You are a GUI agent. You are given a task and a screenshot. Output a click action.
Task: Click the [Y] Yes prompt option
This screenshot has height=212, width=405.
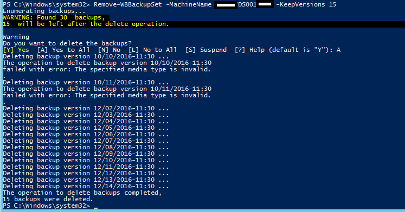click(x=16, y=50)
